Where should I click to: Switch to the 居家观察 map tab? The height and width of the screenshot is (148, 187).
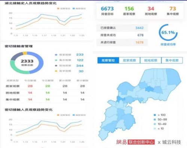click(129, 60)
